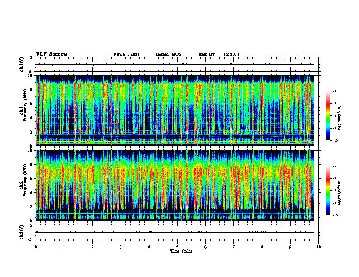359x277 pixels.
Task: Click the time axis tick label "9"
Action: click(290, 247)
